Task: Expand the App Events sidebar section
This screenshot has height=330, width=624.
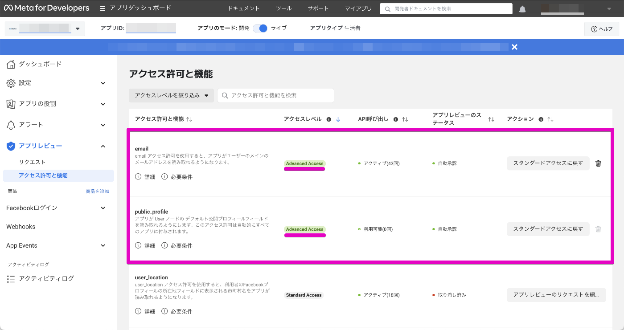Action: 103,245
